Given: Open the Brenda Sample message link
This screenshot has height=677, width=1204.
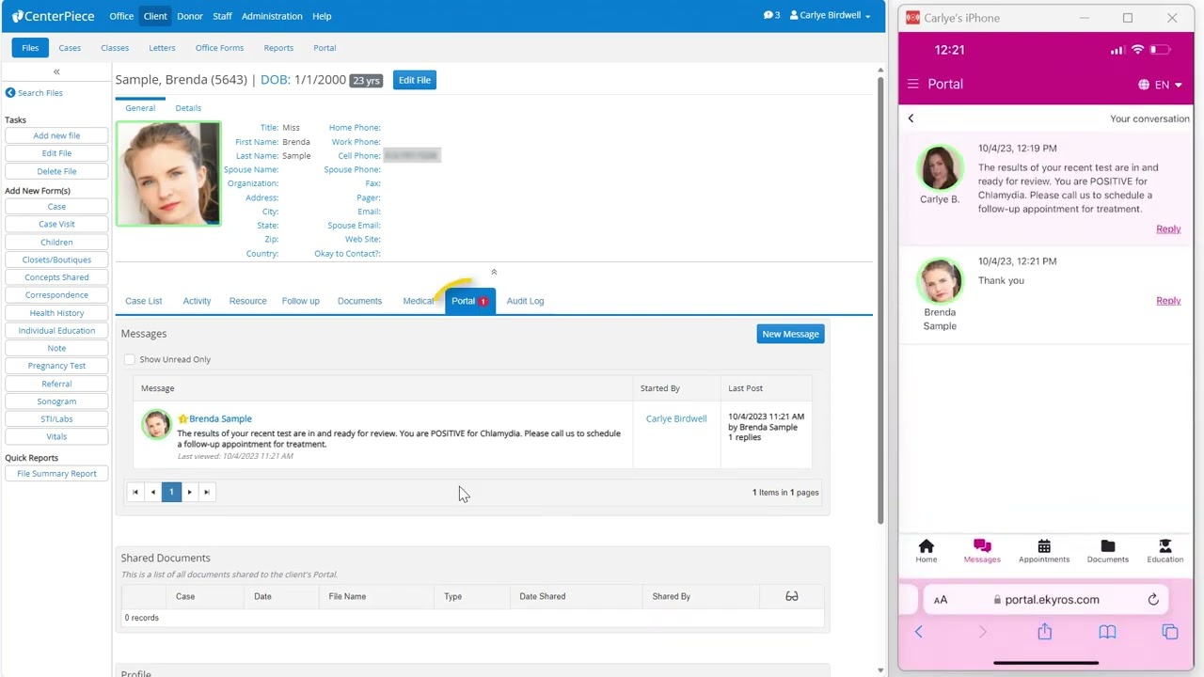Looking at the screenshot, I should (220, 419).
